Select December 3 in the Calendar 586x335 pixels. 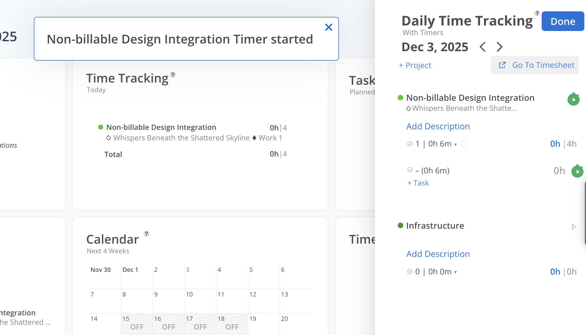coord(188,270)
